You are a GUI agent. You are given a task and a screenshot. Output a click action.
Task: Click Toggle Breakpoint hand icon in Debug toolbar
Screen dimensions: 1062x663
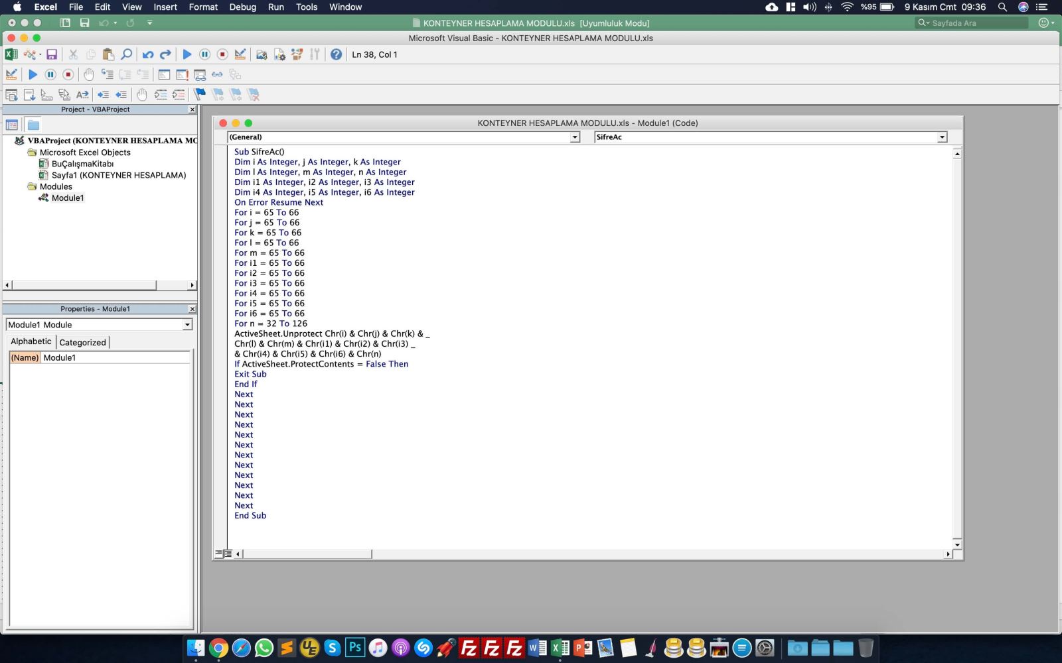89,74
